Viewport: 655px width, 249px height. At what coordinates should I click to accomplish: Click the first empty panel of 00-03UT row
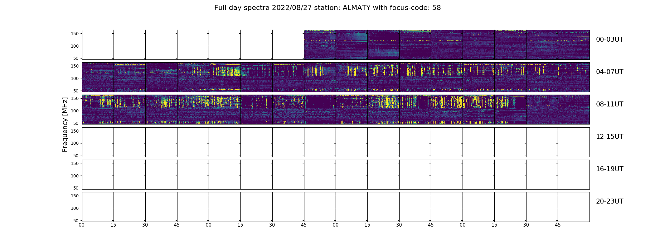coord(98,45)
